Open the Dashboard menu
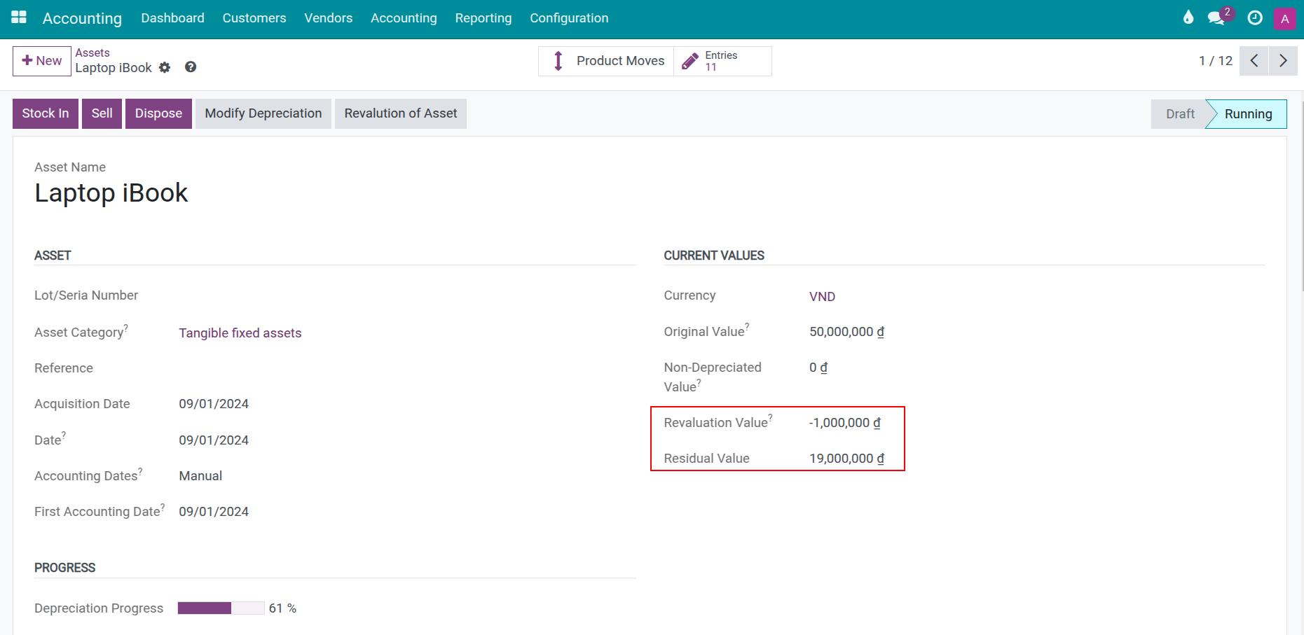Screen dimensions: 1304x635 click(172, 18)
